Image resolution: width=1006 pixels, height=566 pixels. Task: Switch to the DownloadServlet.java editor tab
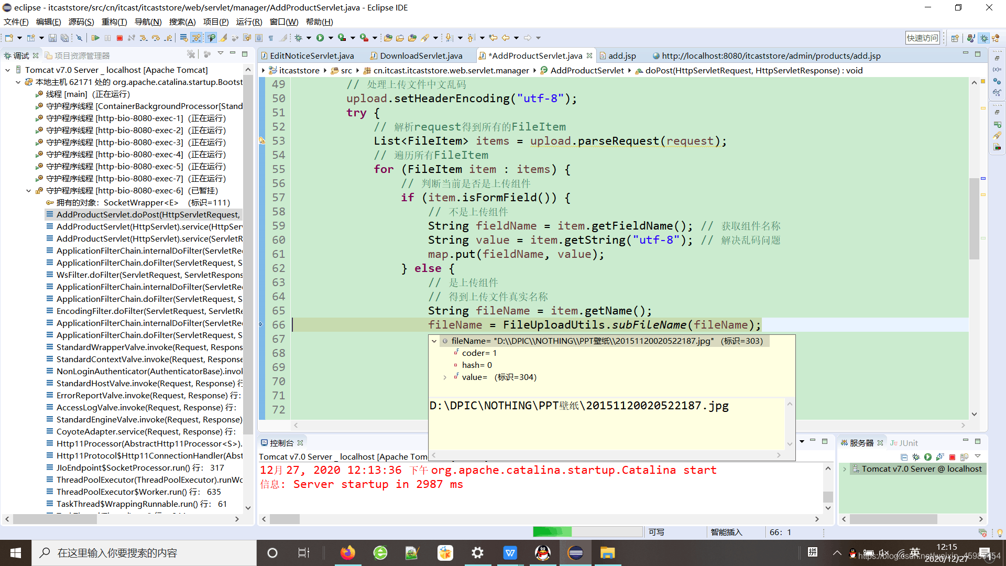pos(416,56)
